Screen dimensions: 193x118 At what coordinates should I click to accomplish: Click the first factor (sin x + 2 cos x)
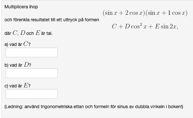pyautogui.click(x=124, y=13)
